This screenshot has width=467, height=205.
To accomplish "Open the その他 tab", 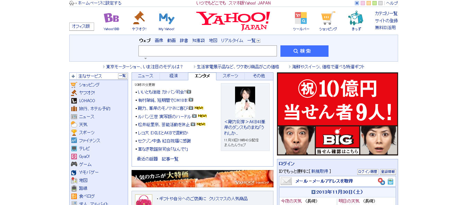I will (259, 76).
